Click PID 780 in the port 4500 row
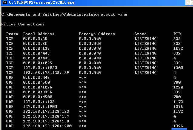193x130 pixels. click(x=177, y=97)
